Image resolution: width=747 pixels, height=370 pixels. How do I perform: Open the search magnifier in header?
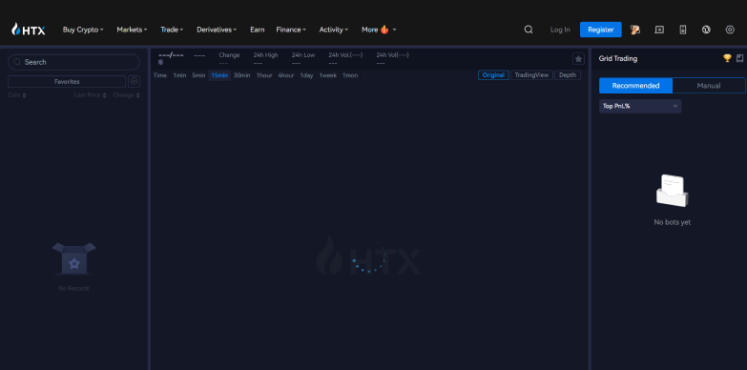tap(529, 30)
